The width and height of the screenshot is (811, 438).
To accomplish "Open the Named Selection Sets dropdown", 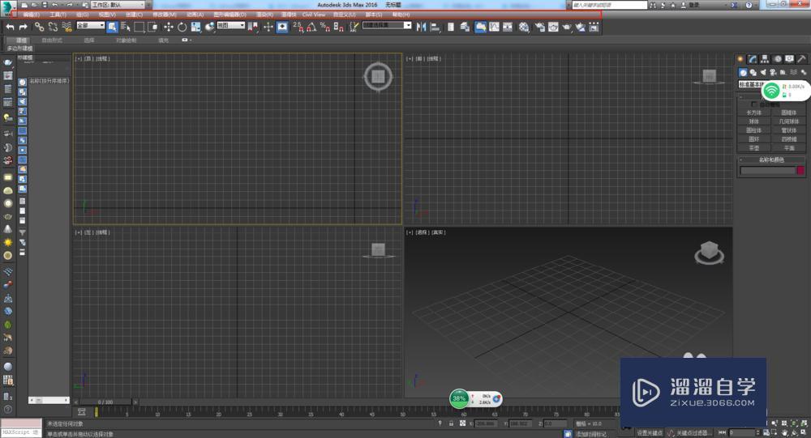I will (x=387, y=25).
